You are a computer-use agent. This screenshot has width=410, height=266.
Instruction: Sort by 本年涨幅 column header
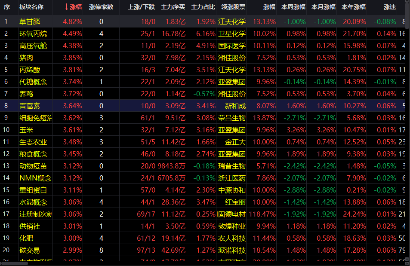coord(354,7)
